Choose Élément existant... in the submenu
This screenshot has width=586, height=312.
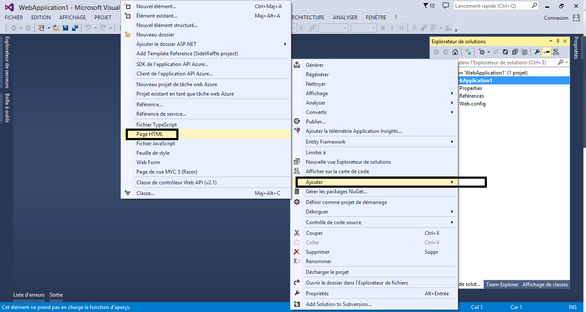(x=206, y=16)
